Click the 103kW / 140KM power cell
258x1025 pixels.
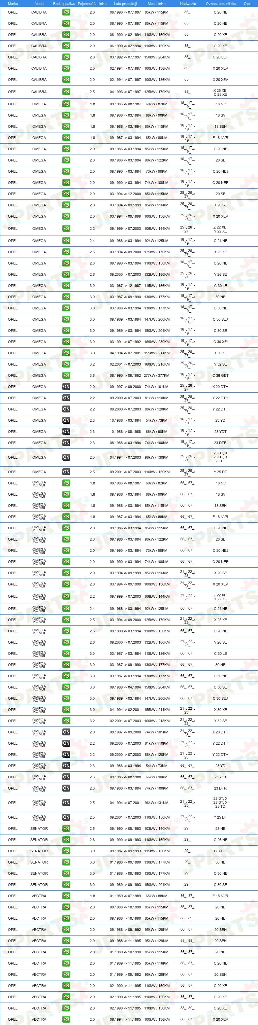(157, 829)
